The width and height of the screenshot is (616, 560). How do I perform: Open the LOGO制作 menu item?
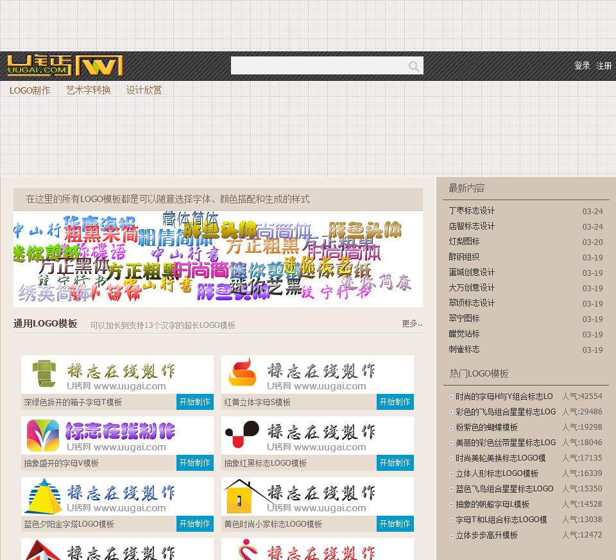[x=30, y=90]
